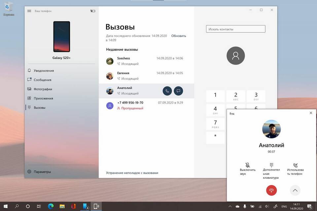Open Устранение неполадок с вызовами link
The height and width of the screenshot is (211, 317).
click(x=132, y=173)
